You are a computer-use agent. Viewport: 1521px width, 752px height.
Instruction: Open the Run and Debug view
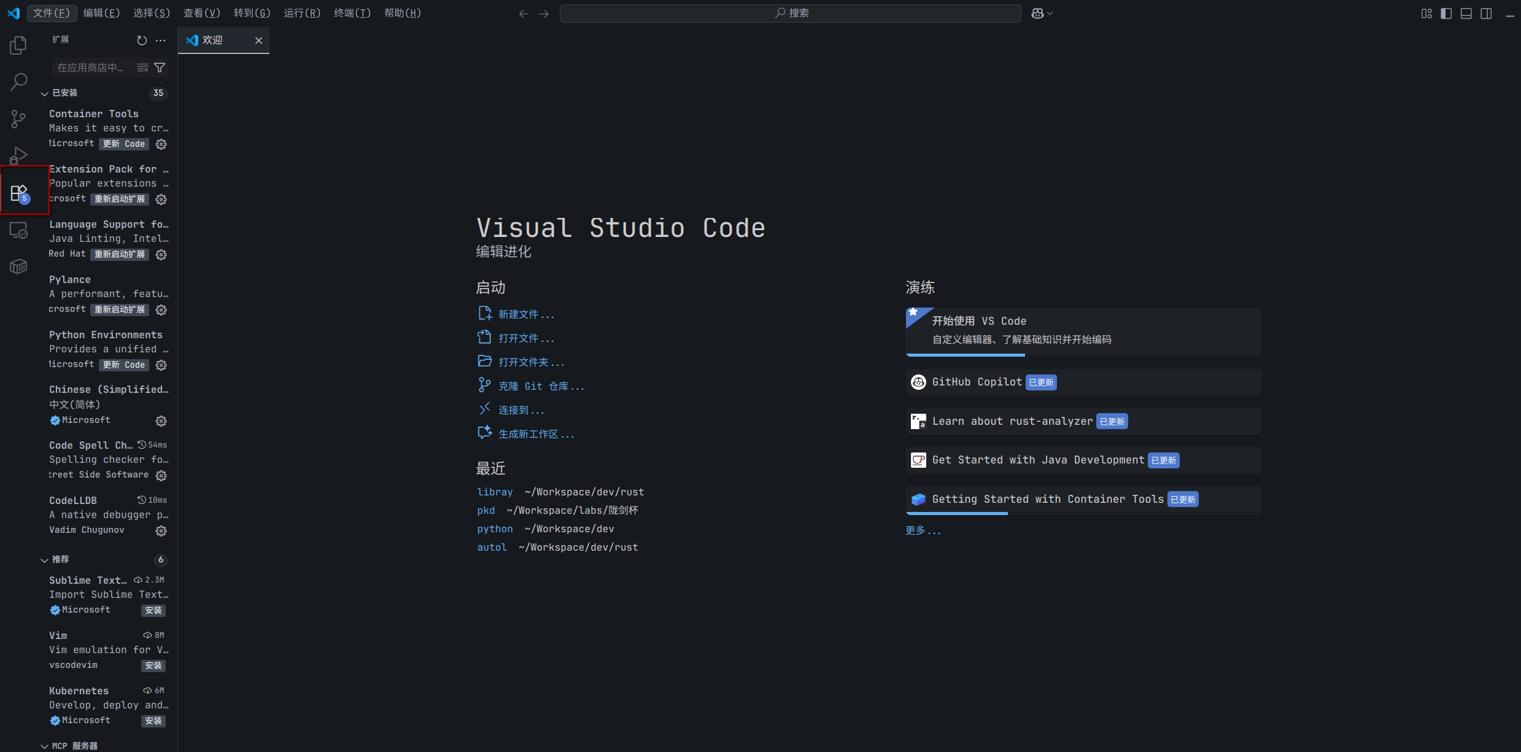[18, 155]
